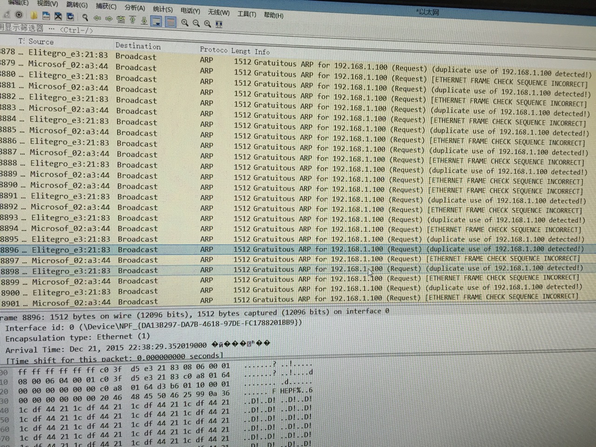Screen dimensions: 596x447
Task: Open the 跳转(G) menu
Action: pos(77,5)
